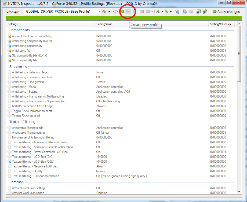Click the shortcut window icon in toolbar
The width and height of the screenshot is (247, 202).
199,12
